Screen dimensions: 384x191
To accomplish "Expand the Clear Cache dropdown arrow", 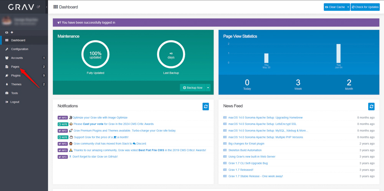I will (348, 7).
